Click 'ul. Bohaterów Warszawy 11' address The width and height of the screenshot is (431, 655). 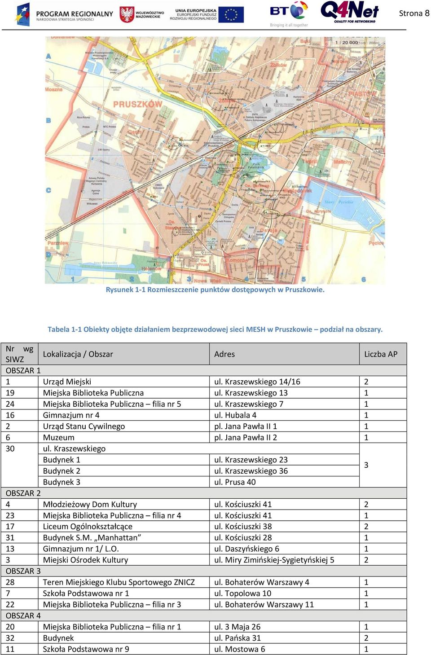click(264, 605)
